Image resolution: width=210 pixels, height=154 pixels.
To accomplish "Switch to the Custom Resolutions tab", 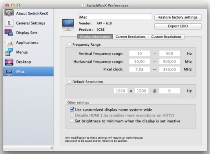I will [x=166, y=37].
